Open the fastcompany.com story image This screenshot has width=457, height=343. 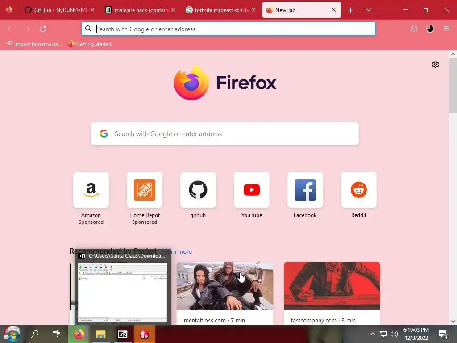pyautogui.click(x=332, y=286)
